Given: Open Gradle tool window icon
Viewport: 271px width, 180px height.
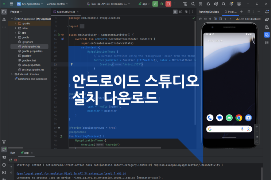Looking at the screenshot, I should [267, 19].
